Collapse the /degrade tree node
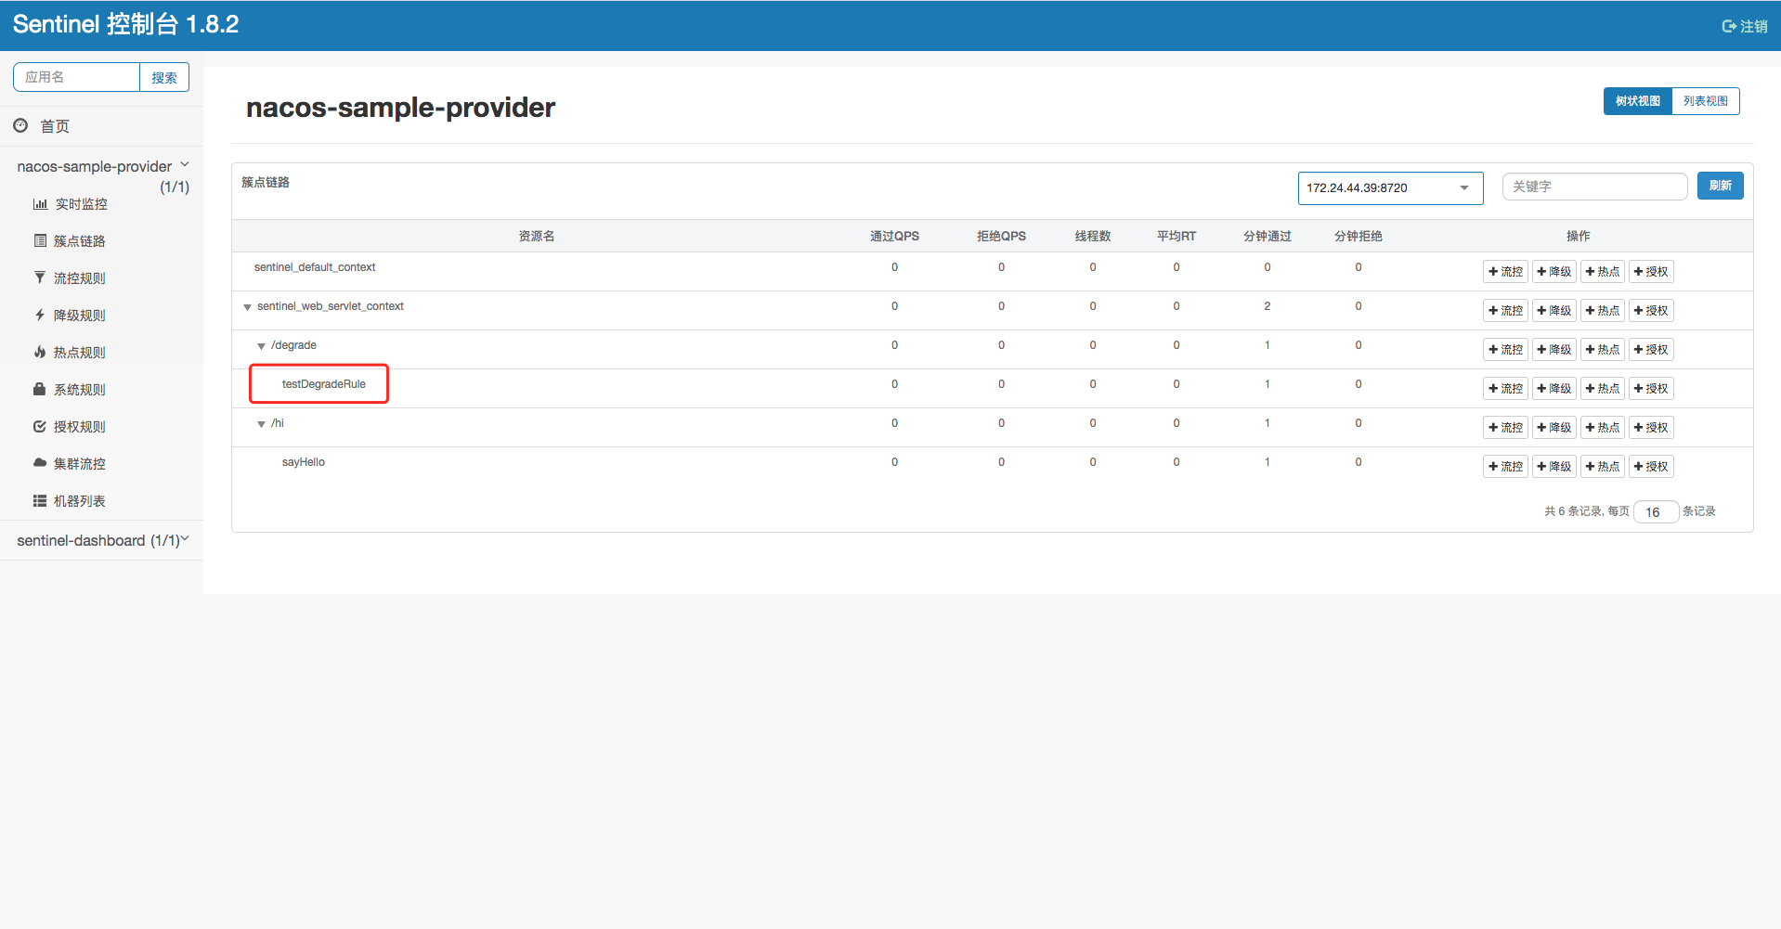This screenshot has height=929, width=1781. [261, 346]
